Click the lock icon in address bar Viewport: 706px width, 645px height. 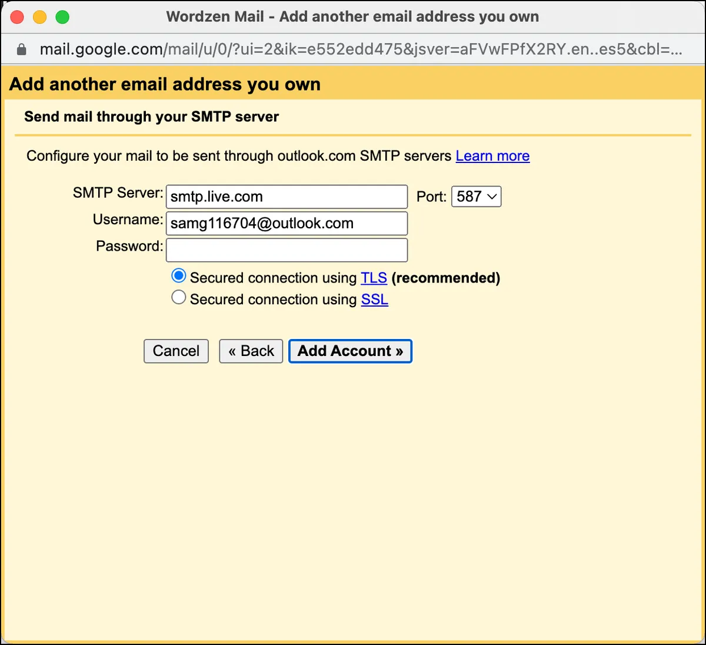(22, 49)
